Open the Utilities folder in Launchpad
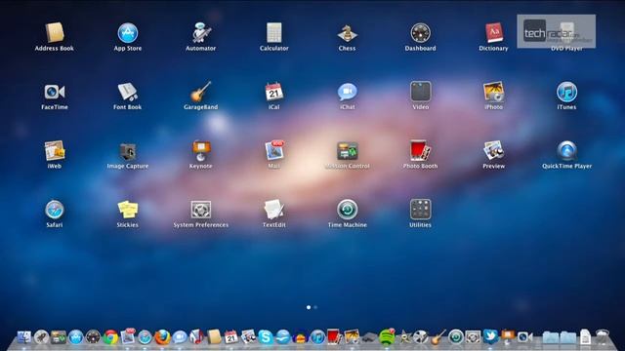625x351 pixels. coord(421,210)
